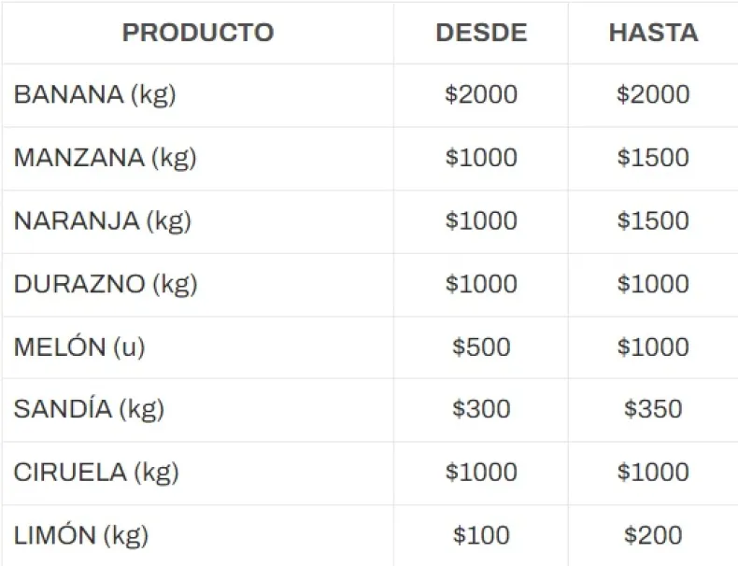Click the $350 price for SANDÍA
This screenshot has width=738, height=566.
pos(653,409)
